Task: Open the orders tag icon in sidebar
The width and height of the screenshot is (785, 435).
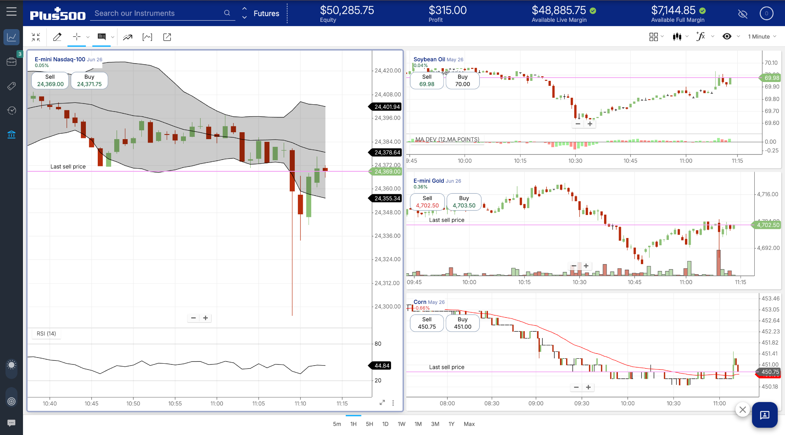Action: pyautogui.click(x=11, y=86)
